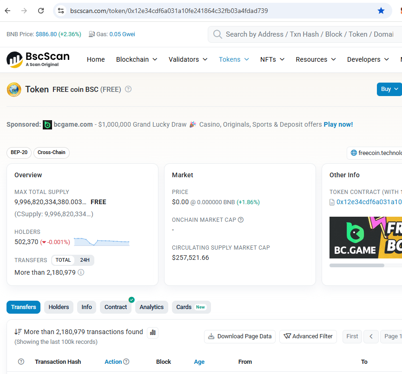This screenshot has width=402, height=374.
Task: Open the token FREE coin question mark tooltip
Action: pos(128,89)
